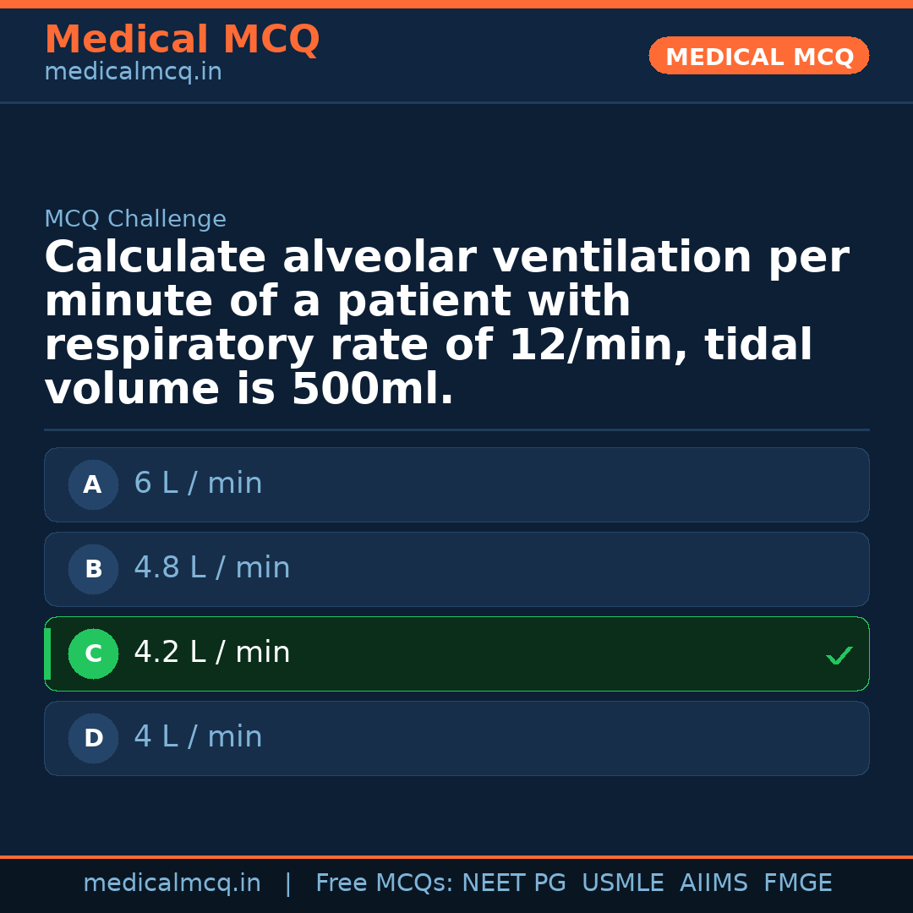The width and height of the screenshot is (913, 913).
Task: Click the green checkmark icon
Action: 839,655
